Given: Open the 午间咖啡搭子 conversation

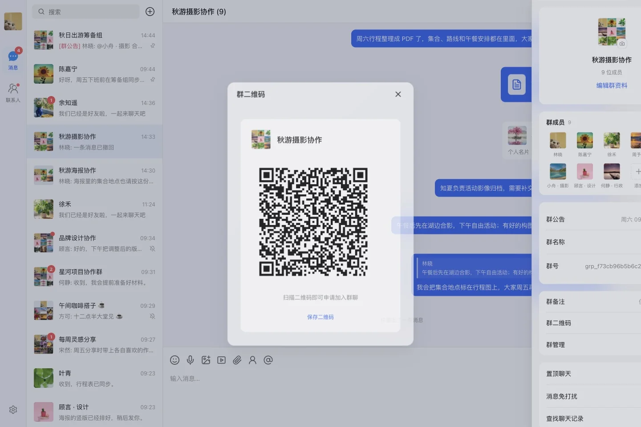Looking at the screenshot, I should pyautogui.click(x=94, y=310).
